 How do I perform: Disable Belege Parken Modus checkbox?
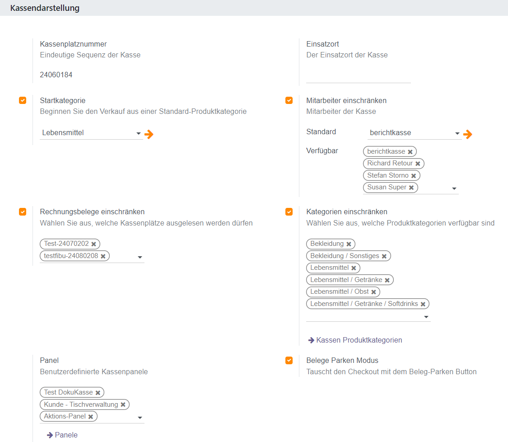click(x=289, y=360)
